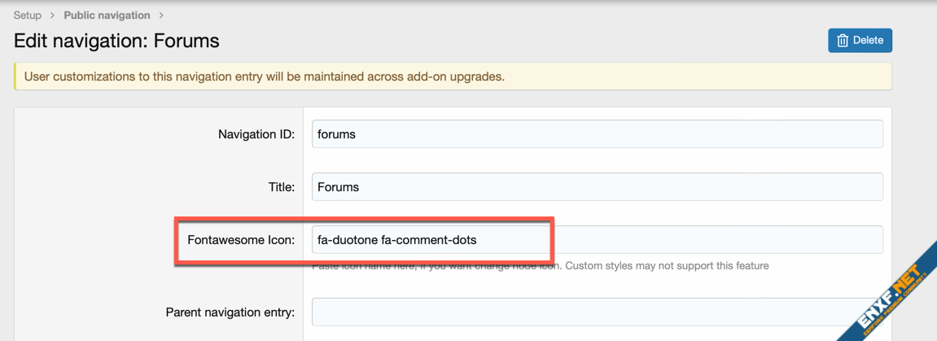Viewport: 937px width, 341px height.
Task: Click the Fontawesome Icon label
Action: click(240, 240)
